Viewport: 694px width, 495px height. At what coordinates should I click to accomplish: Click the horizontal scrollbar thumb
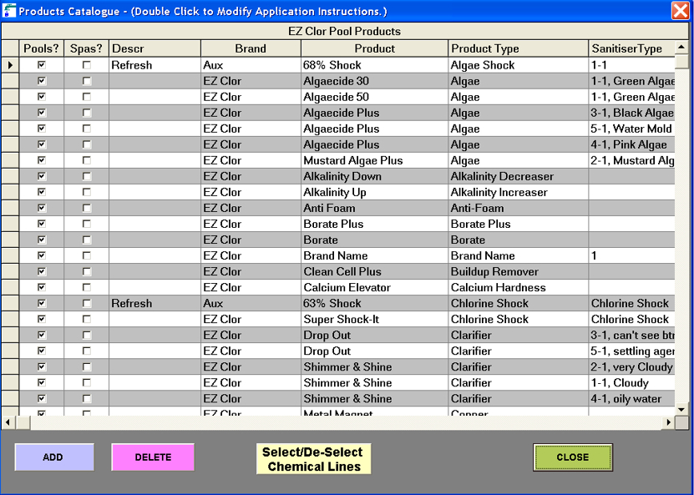coord(23,422)
